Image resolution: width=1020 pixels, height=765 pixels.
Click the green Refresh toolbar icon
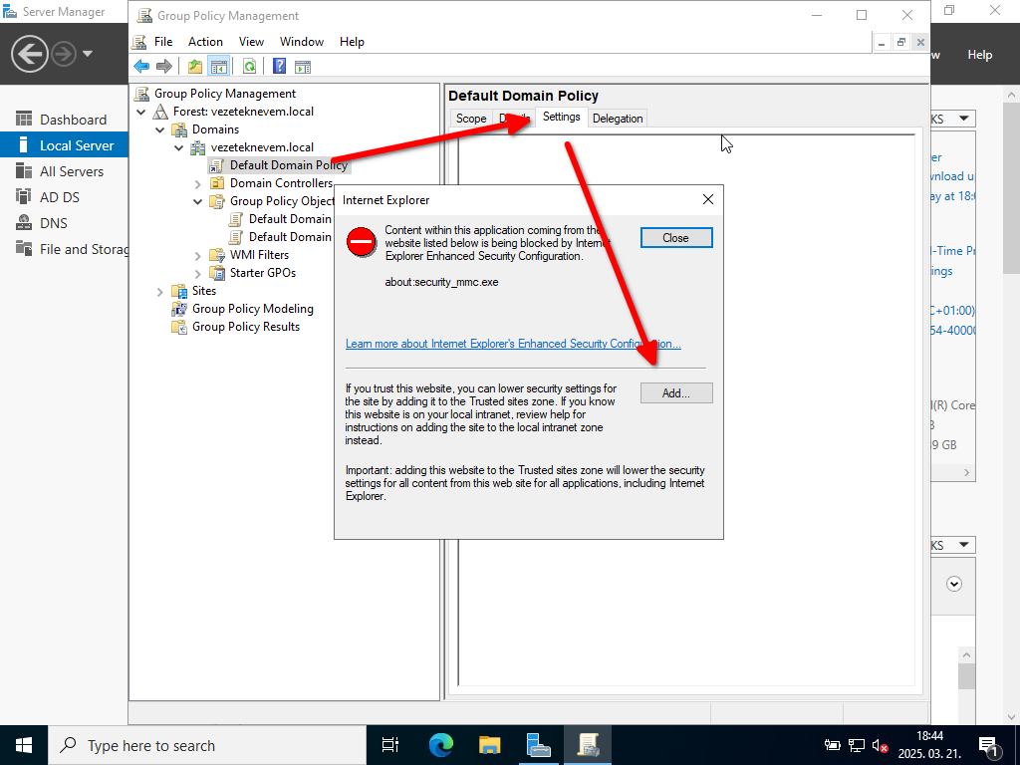click(249, 67)
